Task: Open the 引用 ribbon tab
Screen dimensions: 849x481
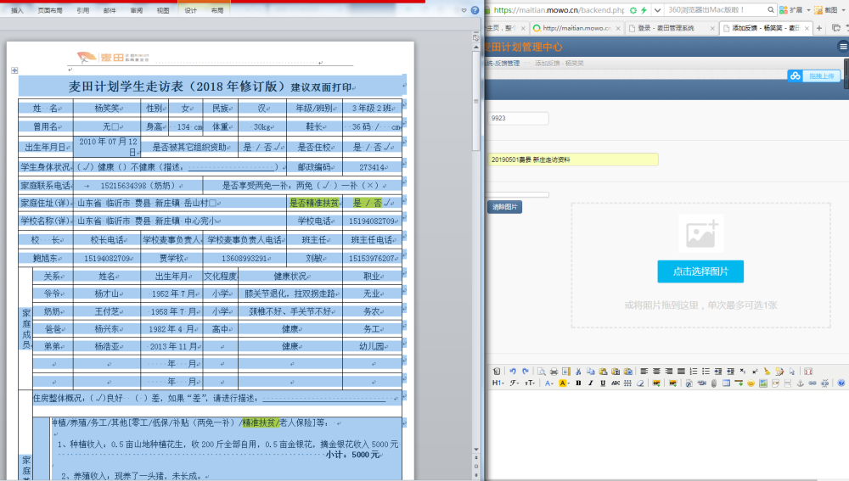Action: (83, 10)
